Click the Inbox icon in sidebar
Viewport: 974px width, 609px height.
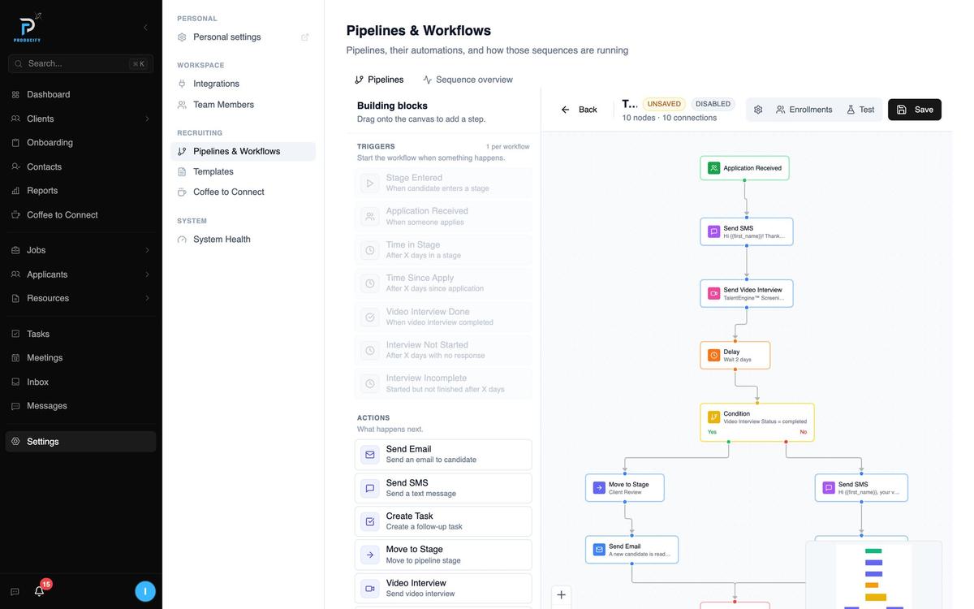pos(15,382)
